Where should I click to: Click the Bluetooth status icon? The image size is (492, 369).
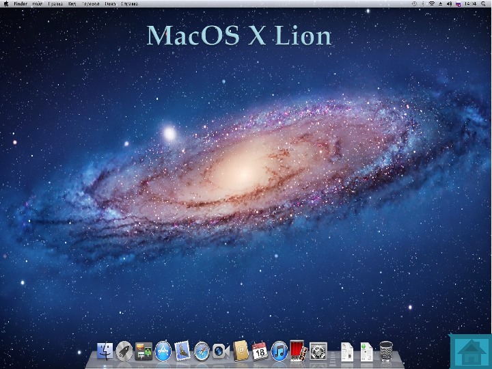coord(423,4)
